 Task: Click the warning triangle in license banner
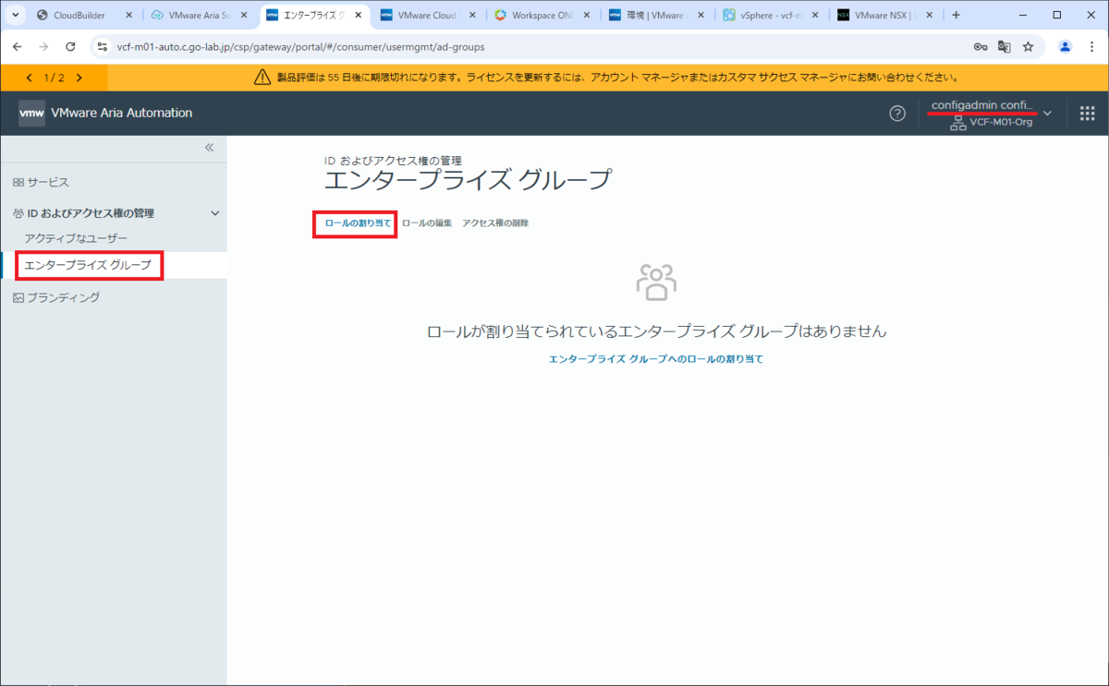tap(262, 78)
